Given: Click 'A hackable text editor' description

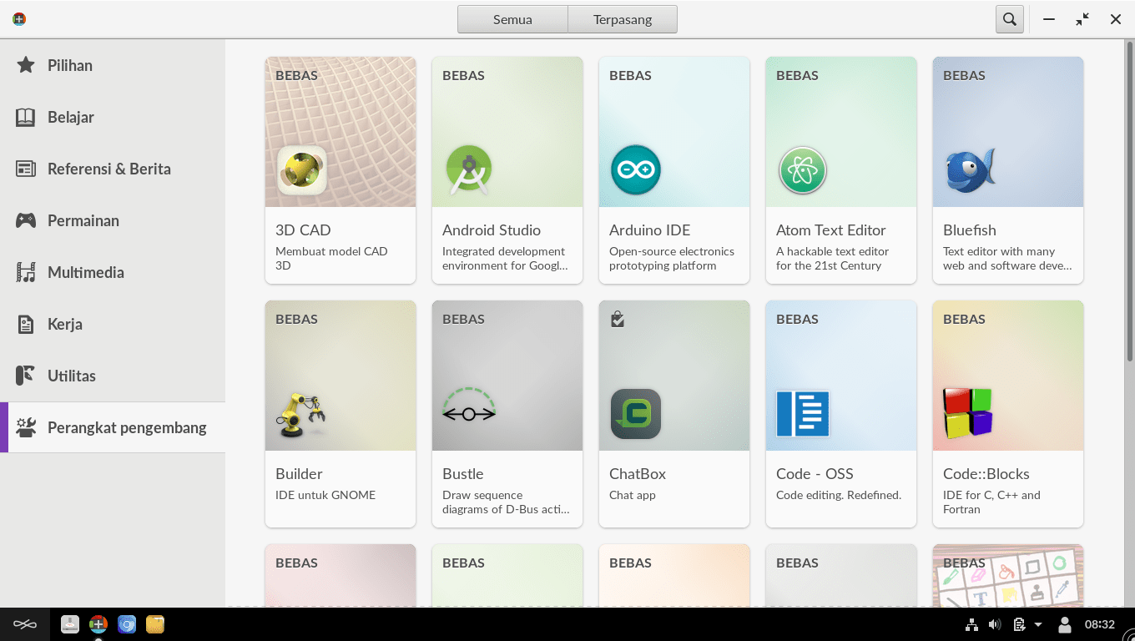Looking at the screenshot, I should [832, 259].
